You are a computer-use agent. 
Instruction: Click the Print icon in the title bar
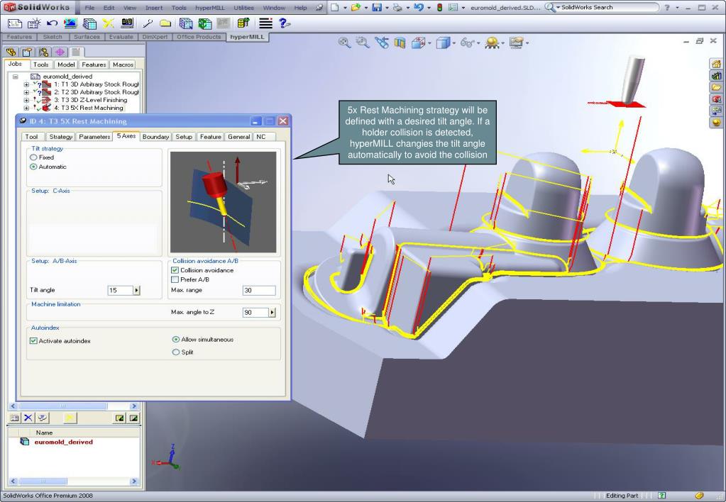tap(397, 7)
